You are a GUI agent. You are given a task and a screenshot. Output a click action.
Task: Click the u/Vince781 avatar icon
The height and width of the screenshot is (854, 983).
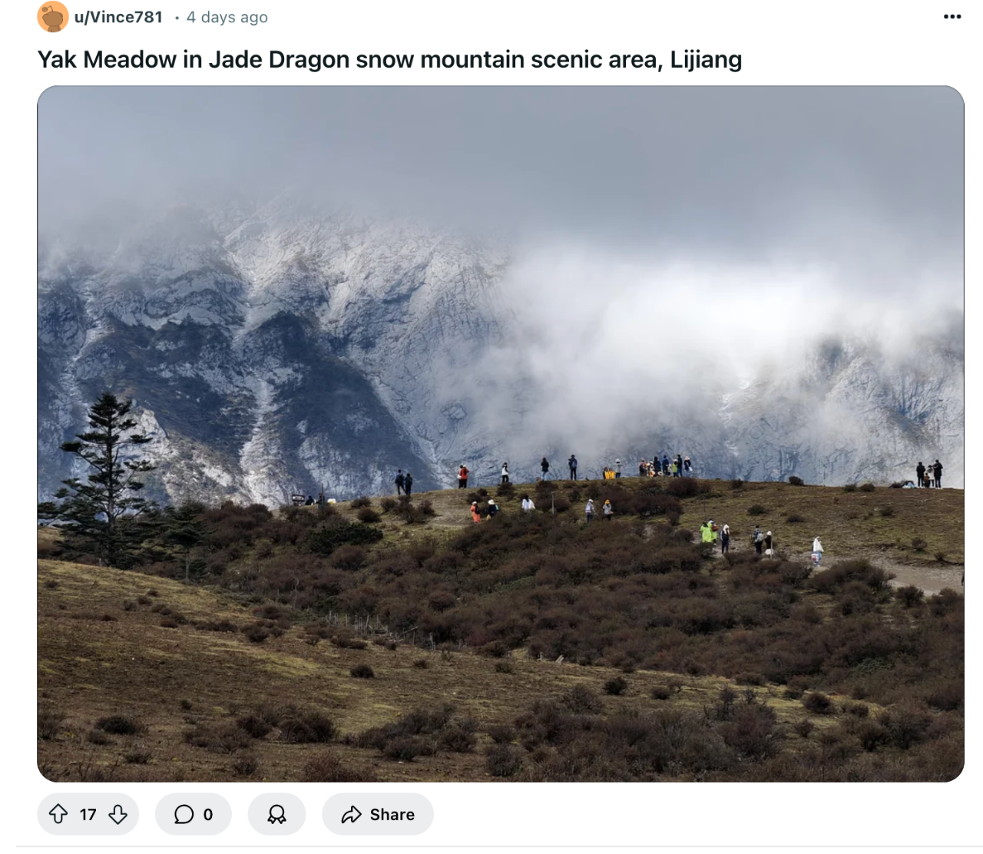tap(52, 17)
